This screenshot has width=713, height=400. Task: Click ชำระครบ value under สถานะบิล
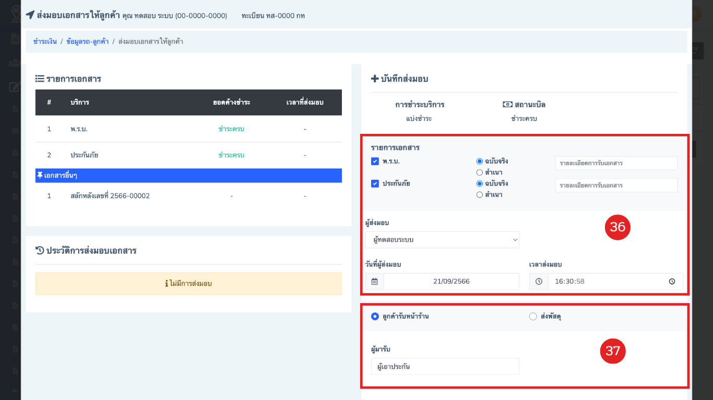[524, 118]
